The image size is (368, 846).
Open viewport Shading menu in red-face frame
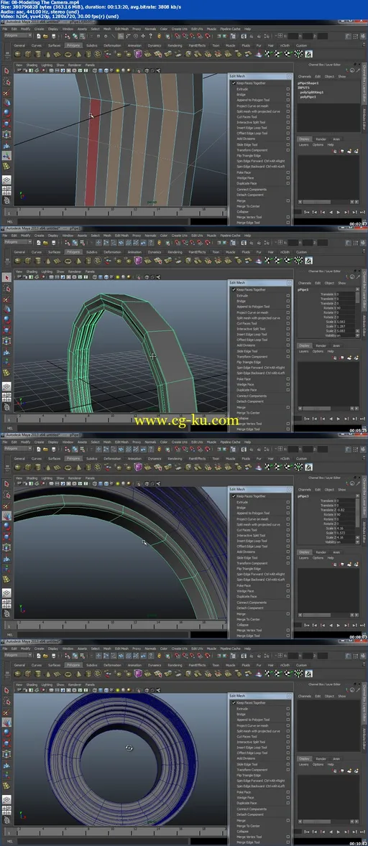pyautogui.click(x=32, y=65)
